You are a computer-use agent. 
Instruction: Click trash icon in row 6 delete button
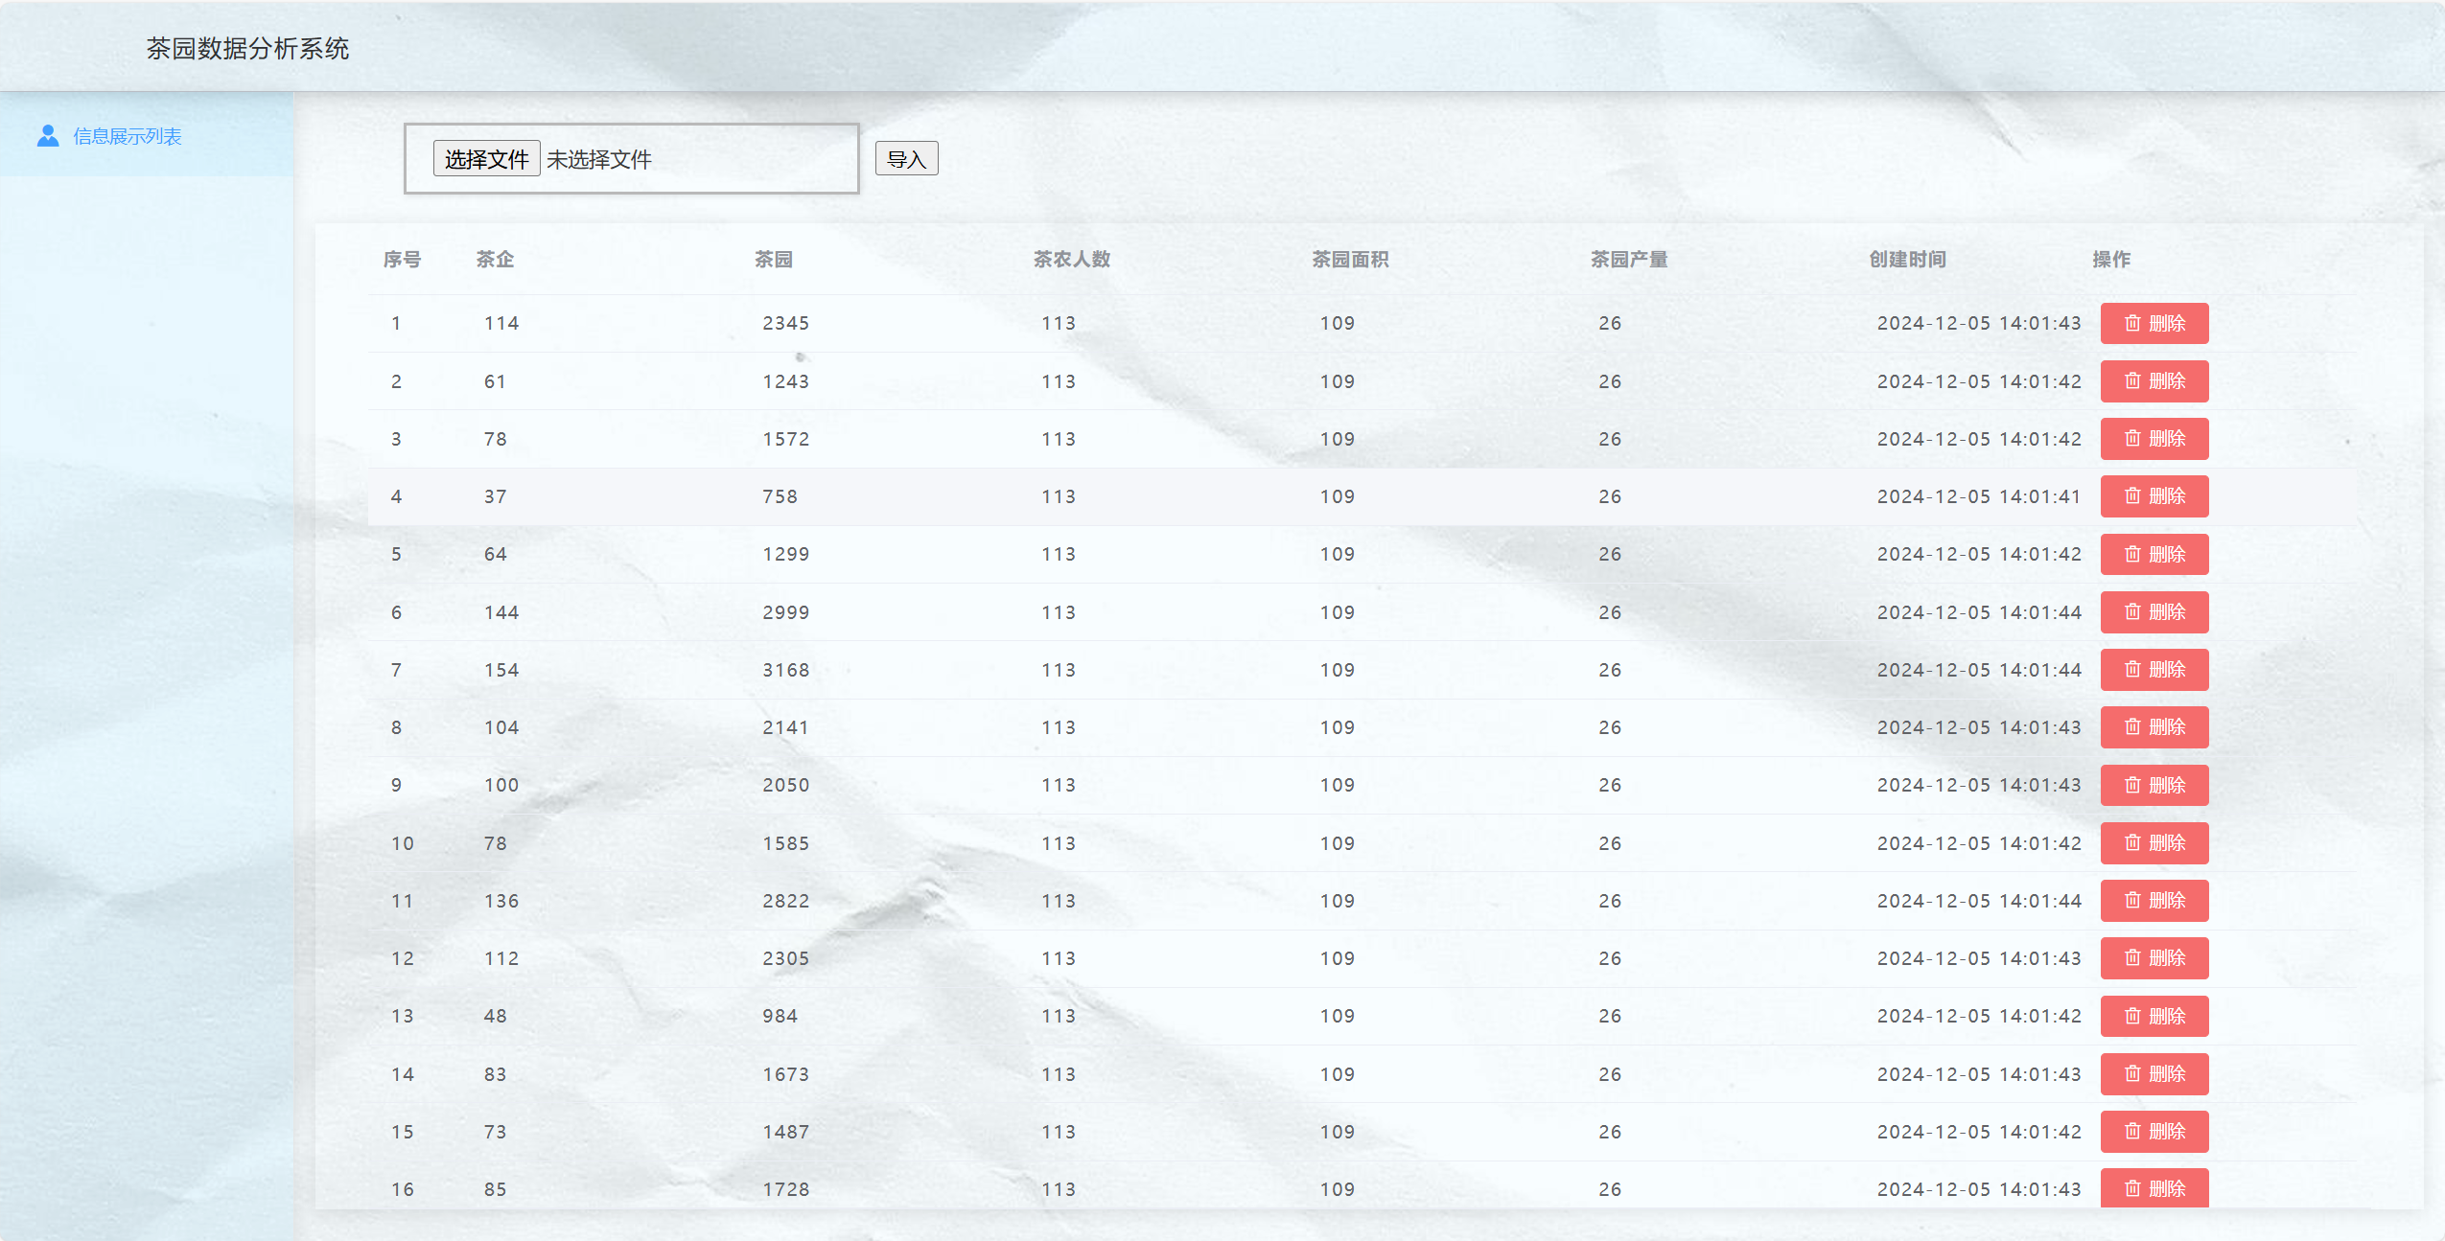(2131, 612)
